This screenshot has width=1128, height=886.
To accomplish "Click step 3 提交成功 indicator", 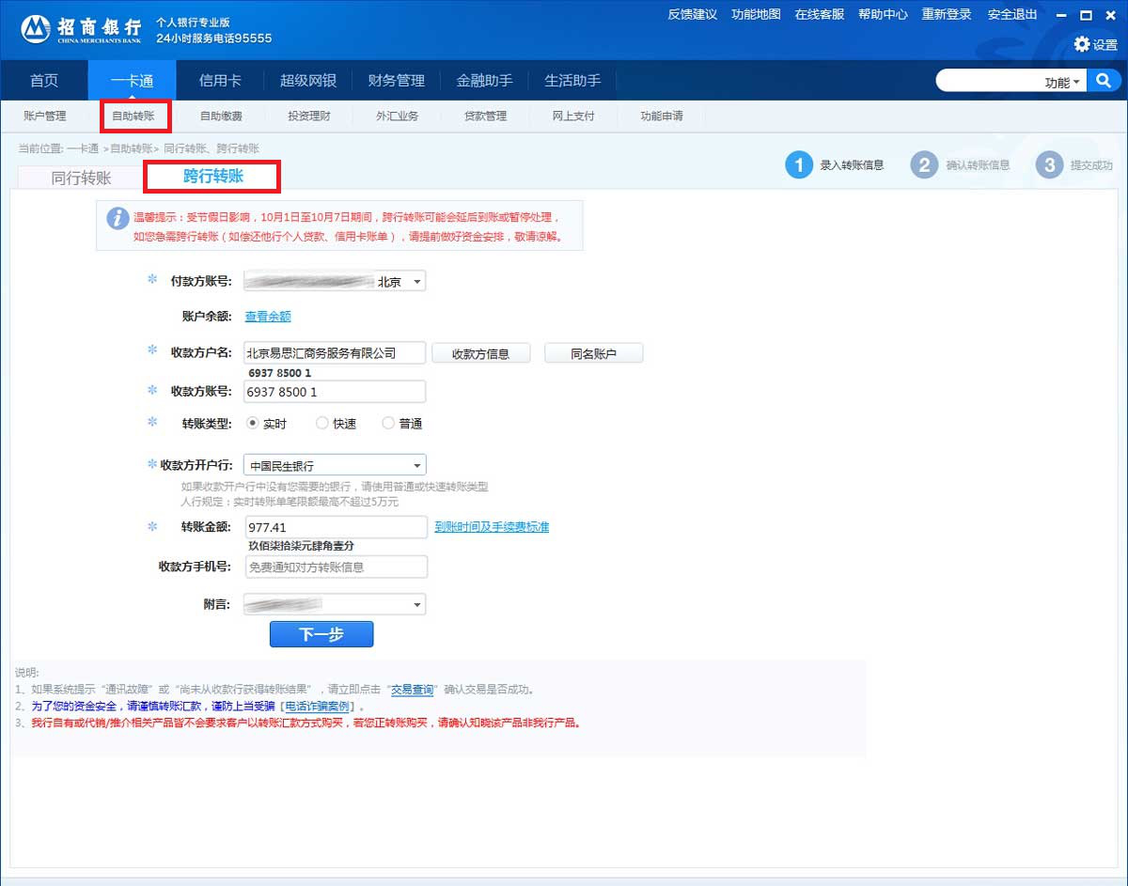I will coord(1074,165).
